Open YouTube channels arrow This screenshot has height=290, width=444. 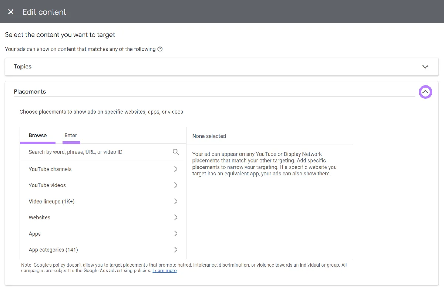click(176, 169)
